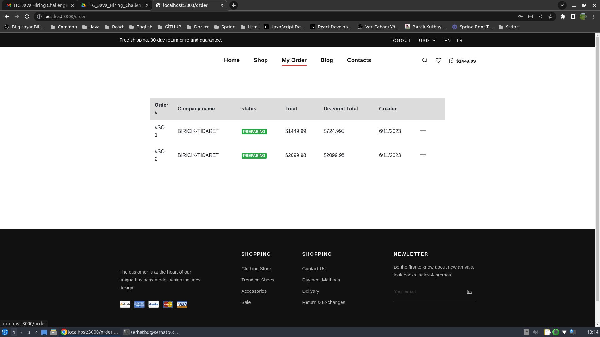The image size is (600, 337).
Task: Click the search magnifier icon in header
Action: 425,61
